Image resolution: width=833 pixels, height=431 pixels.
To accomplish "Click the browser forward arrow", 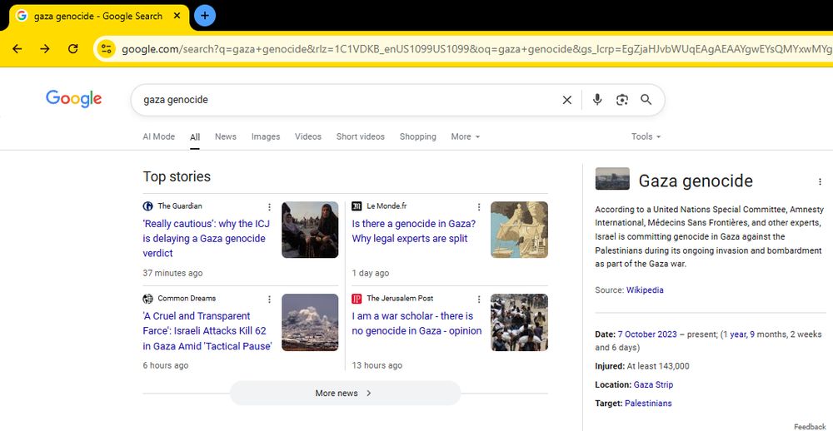I will 45,49.
